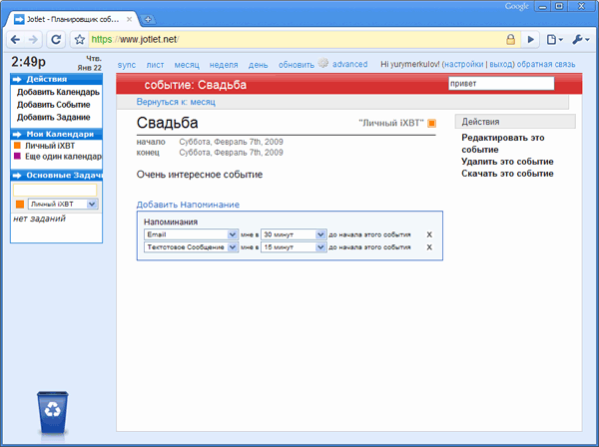599x447 pixels.
Task: Click Вернуться к: месяц link
Action: pyautogui.click(x=176, y=102)
